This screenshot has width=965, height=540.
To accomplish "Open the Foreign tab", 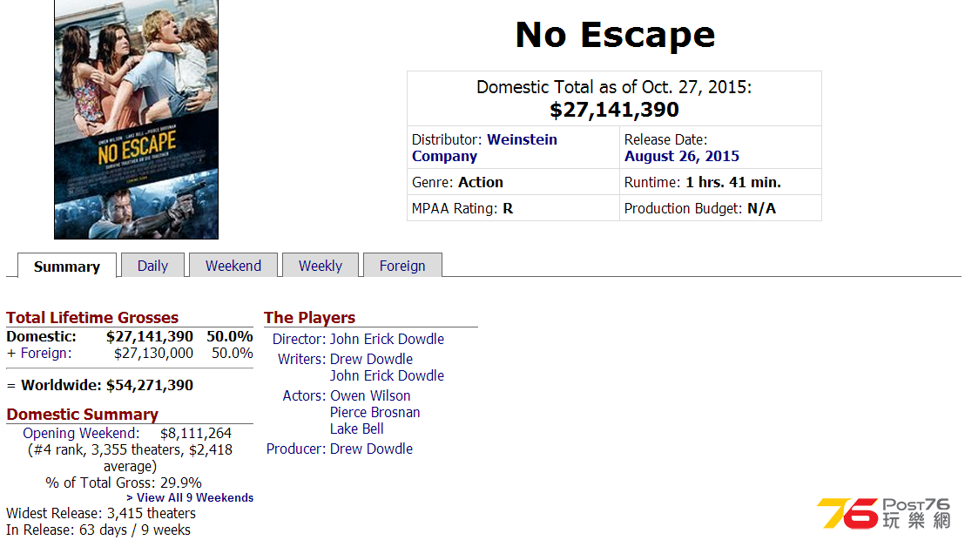I will [402, 266].
